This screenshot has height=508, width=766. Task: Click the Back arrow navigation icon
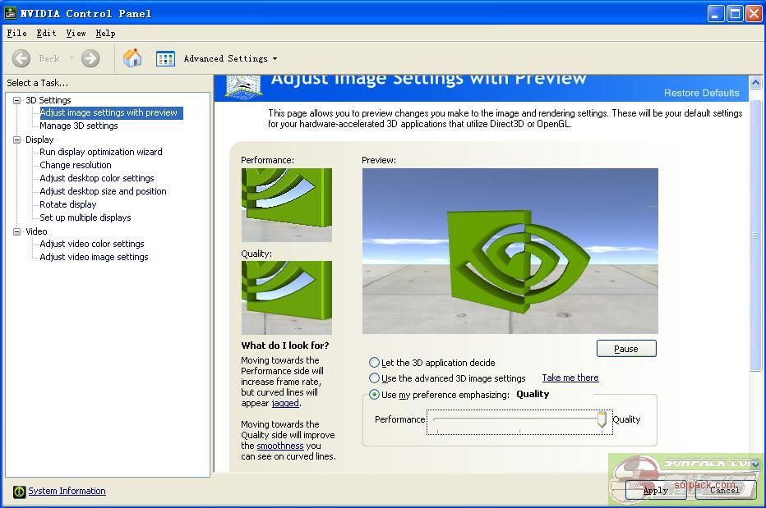tap(21, 58)
